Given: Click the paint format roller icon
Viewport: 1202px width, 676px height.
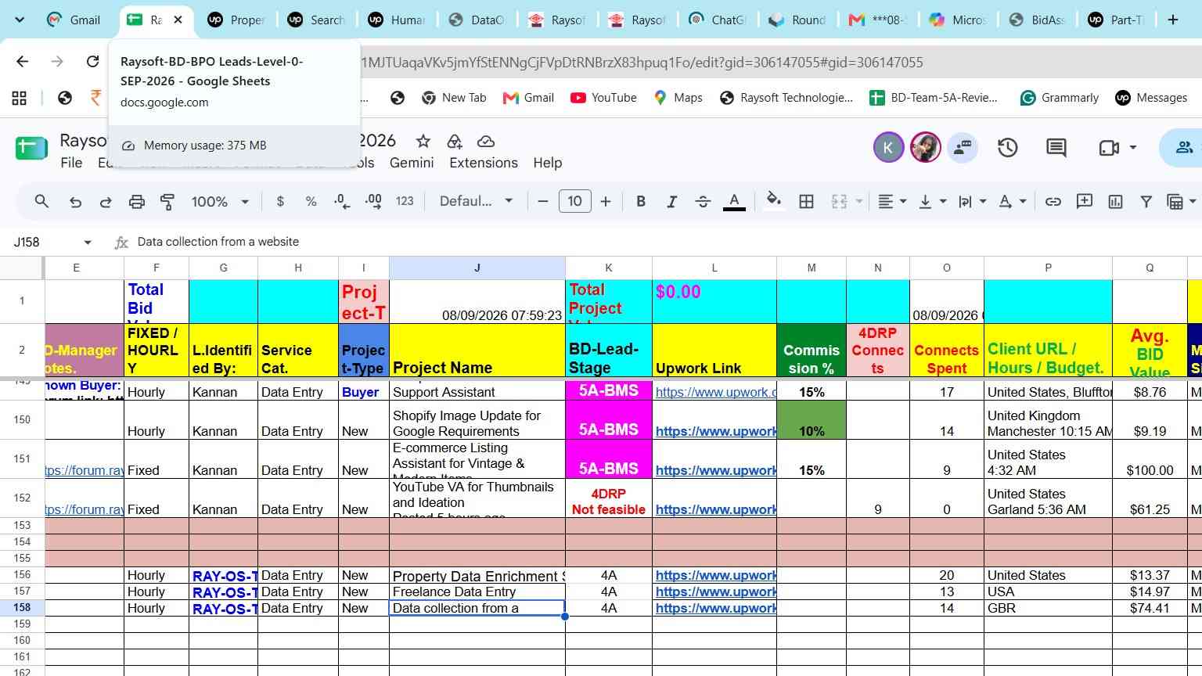Looking at the screenshot, I should [167, 202].
